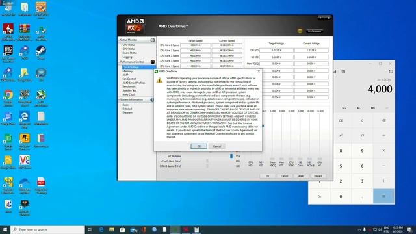Click OK in the warning dialog
Image resolution: width=416 pixels, height=234 pixels.
[x=199, y=146]
